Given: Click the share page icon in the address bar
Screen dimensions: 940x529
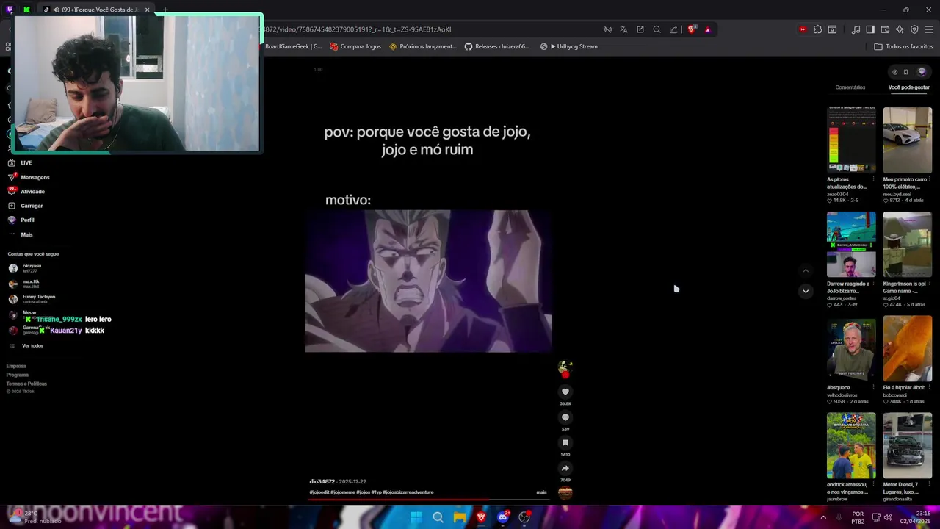Looking at the screenshot, I should coord(673,29).
